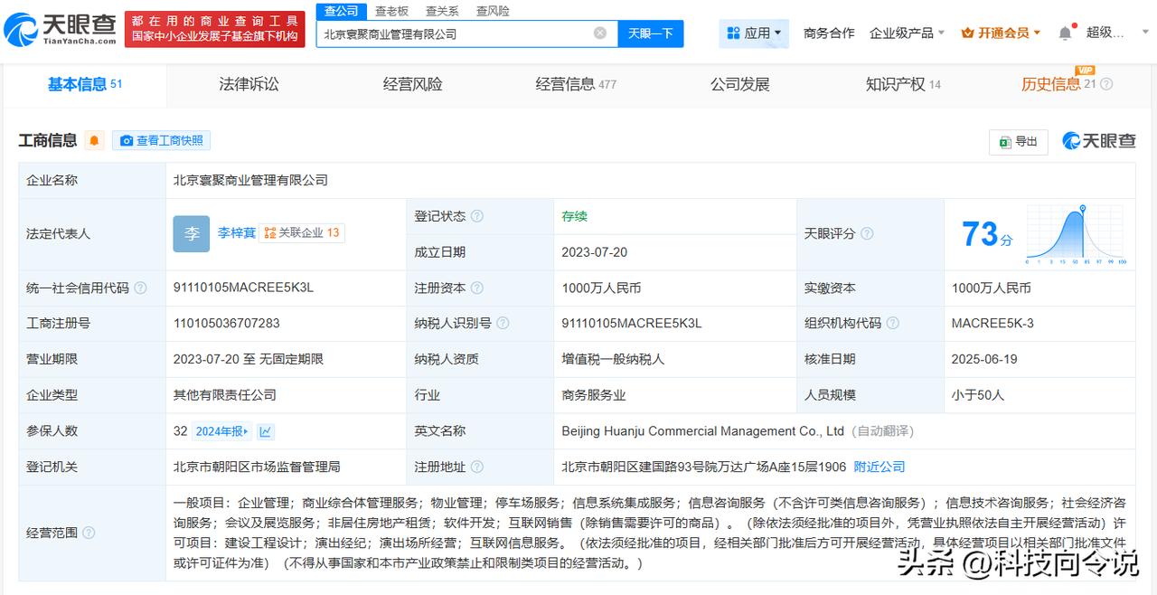
Task: Expand the 2024年报 year selector
Action: click(x=221, y=431)
